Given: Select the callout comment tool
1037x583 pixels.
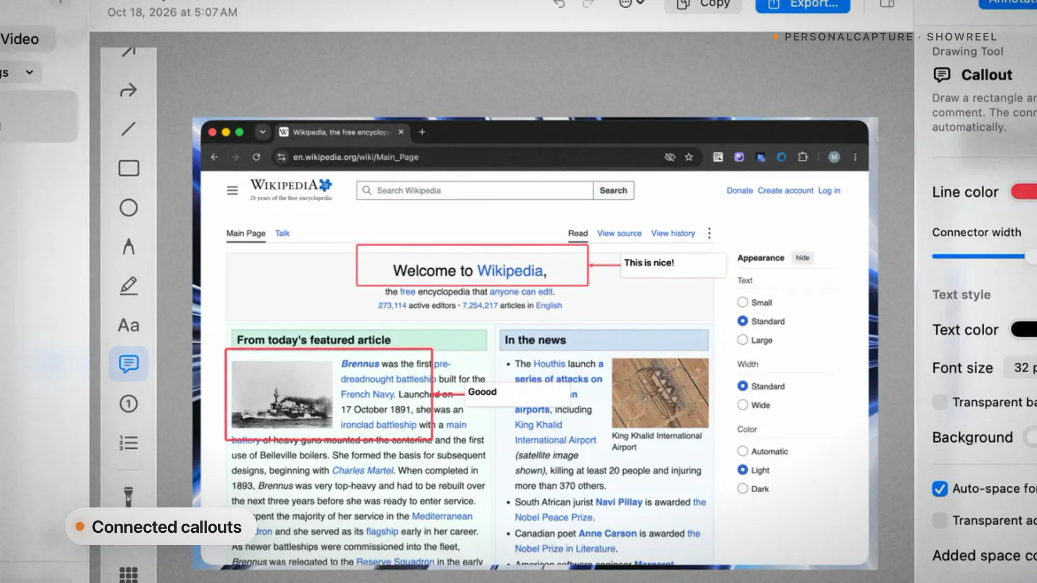Looking at the screenshot, I should point(129,364).
